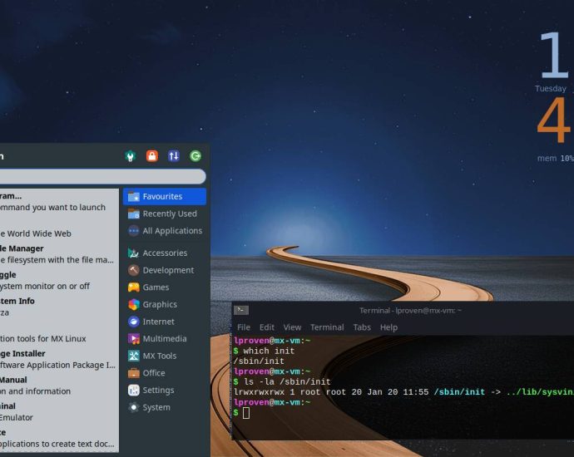Focus the Whisker menu search field
This screenshot has height=457, width=574.
pos(102,177)
